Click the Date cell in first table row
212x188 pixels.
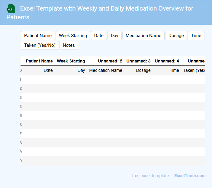coord(48,70)
